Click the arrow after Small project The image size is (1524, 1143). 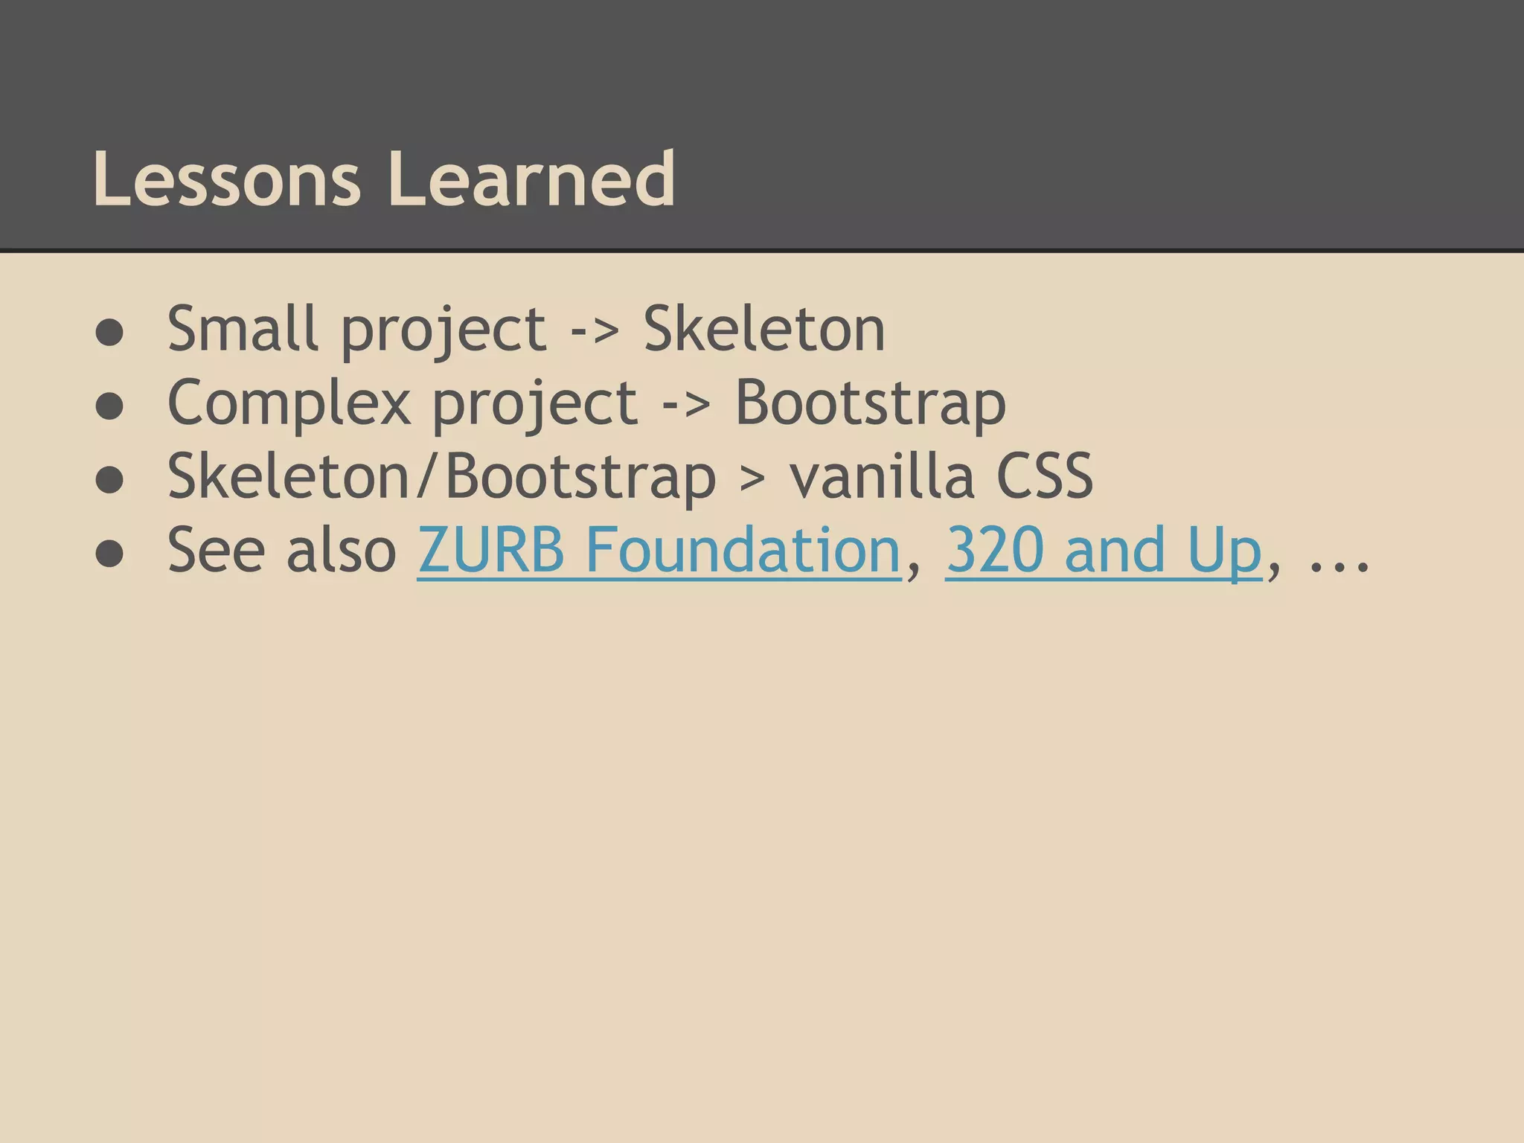tap(595, 332)
